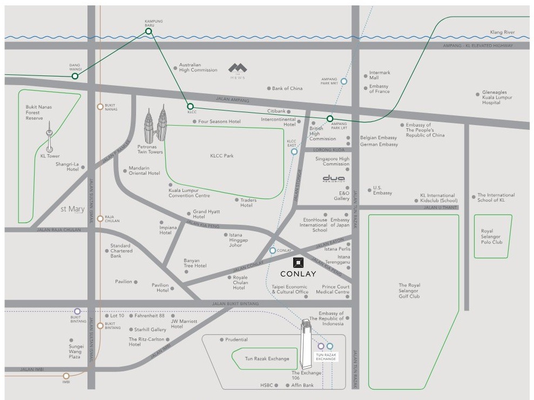Click the Taipei Economic & Cultural Office label

point(290,289)
